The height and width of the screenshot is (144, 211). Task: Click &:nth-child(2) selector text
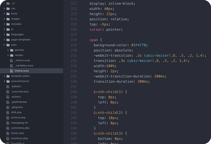point(108,113)
